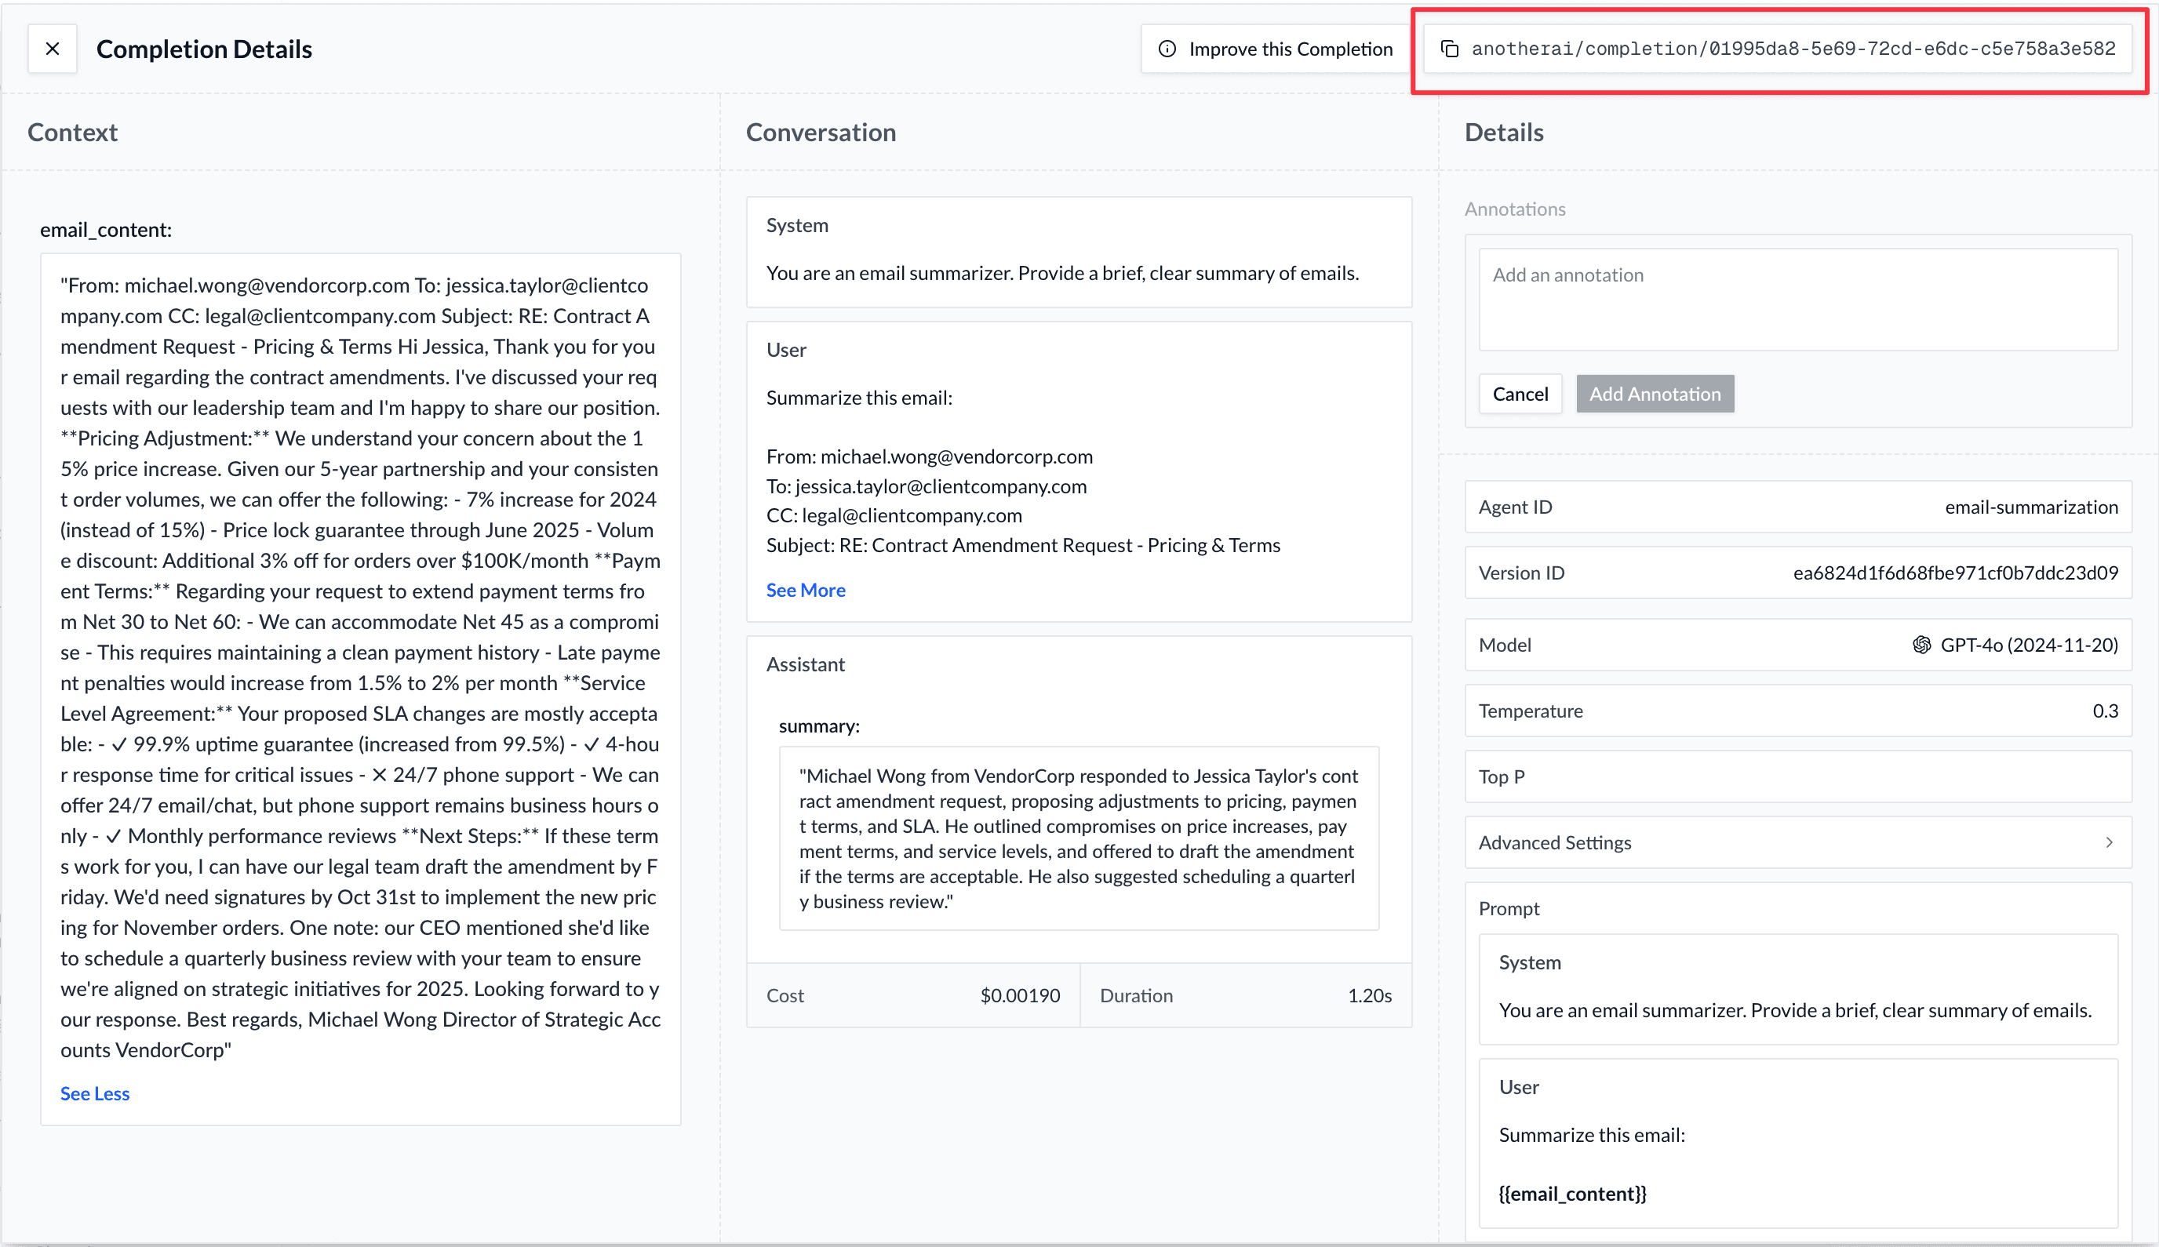
Task: Click the Temperature 0.3 row
Action: pyautogui.click(x=1797, y=711)
